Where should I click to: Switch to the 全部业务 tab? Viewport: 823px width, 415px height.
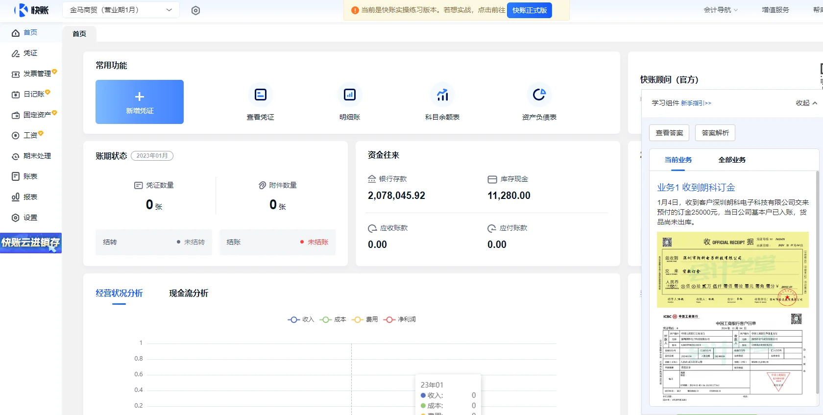point(732,160)
